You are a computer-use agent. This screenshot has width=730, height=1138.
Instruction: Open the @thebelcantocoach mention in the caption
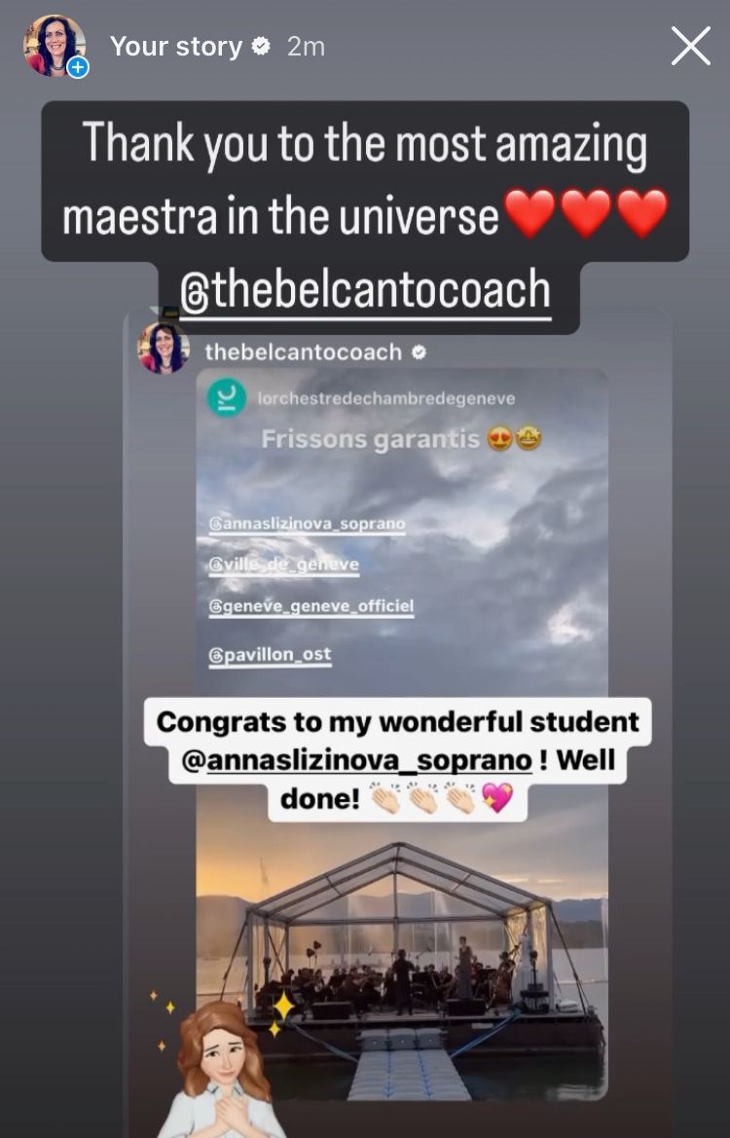click(365, 290)
